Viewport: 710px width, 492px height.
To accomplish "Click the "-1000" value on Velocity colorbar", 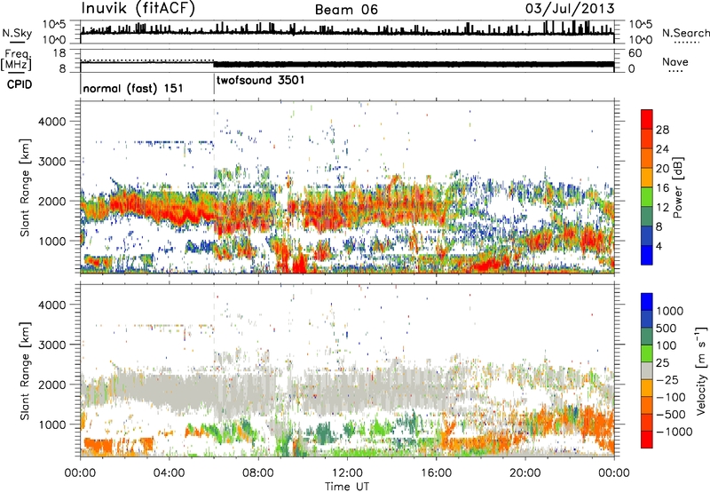I will (x=674, y=432).
